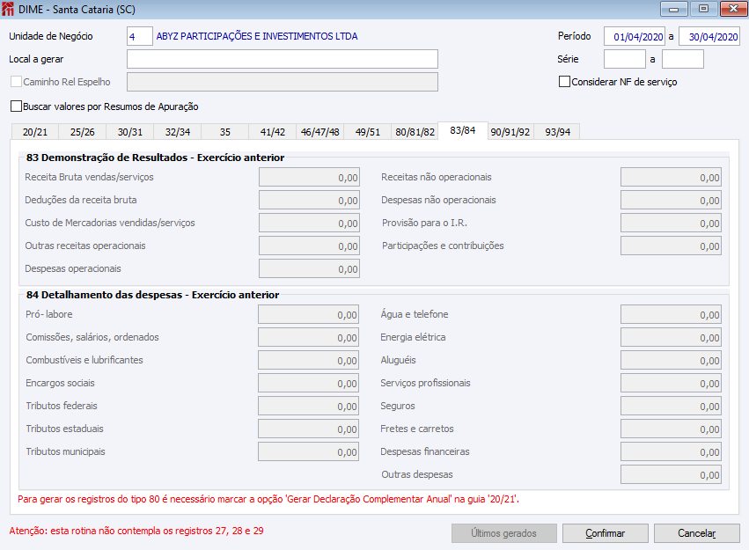Go to the 80/81/82 tab
The height and width of the screenshot is (550, 749).
pos(415,132)
